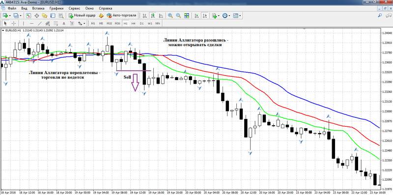Switch to the M5 timeframe
The height and width of the screenshot is (195, 393).
pos(101,23)
